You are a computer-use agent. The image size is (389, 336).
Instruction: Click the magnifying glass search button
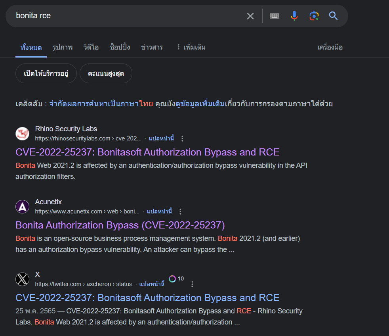point(333,16)
